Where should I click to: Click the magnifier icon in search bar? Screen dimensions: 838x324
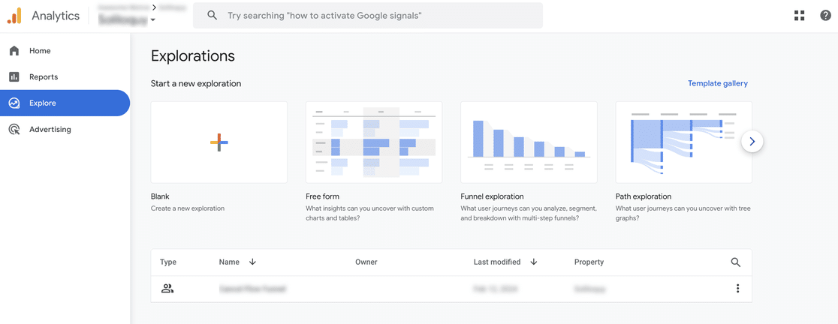click(213, 16)
